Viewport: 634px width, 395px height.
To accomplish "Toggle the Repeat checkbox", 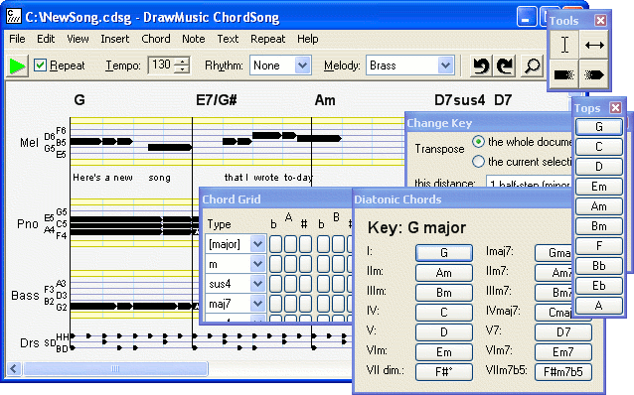I will tap(40, 66).
